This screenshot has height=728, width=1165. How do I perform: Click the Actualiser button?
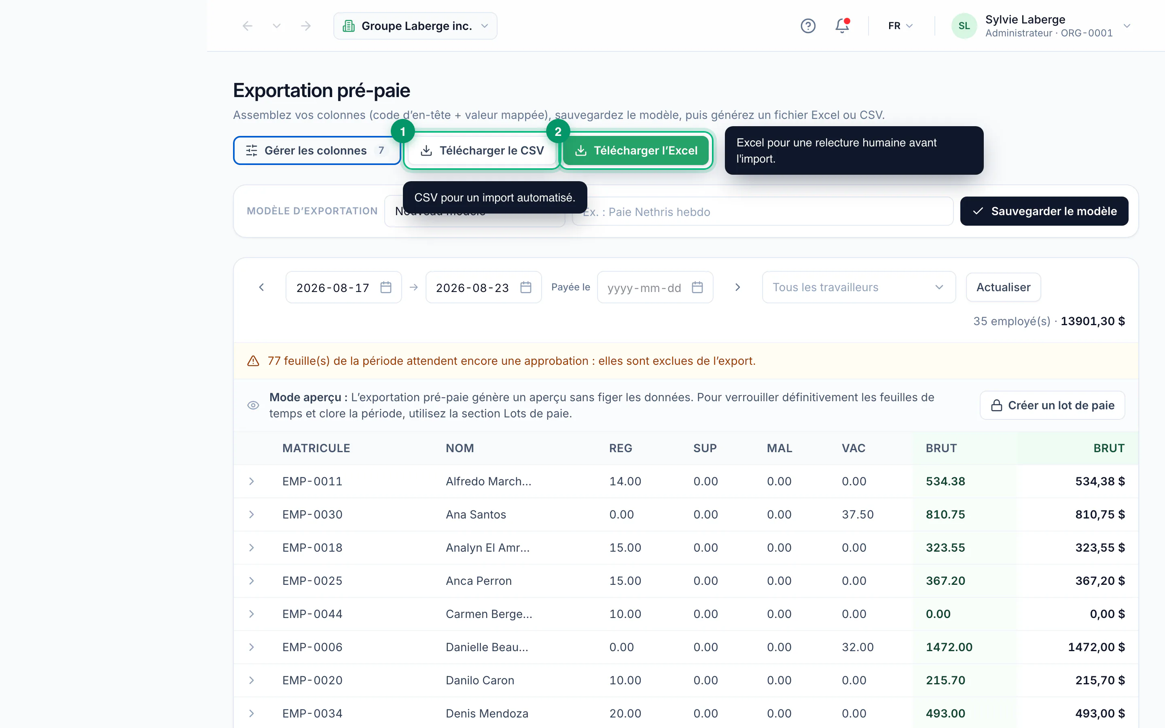tap(1003, 288)
